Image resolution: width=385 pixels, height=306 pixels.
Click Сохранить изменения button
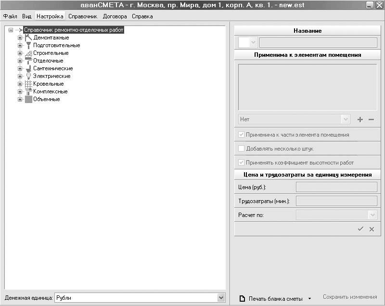click(350, 297)
